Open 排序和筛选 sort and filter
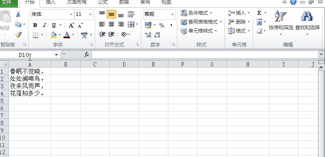 (281, 23)
